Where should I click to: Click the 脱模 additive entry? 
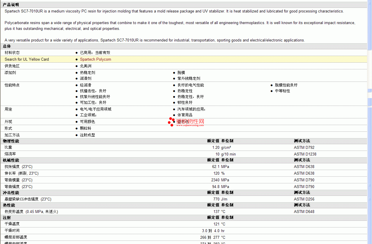181,73
